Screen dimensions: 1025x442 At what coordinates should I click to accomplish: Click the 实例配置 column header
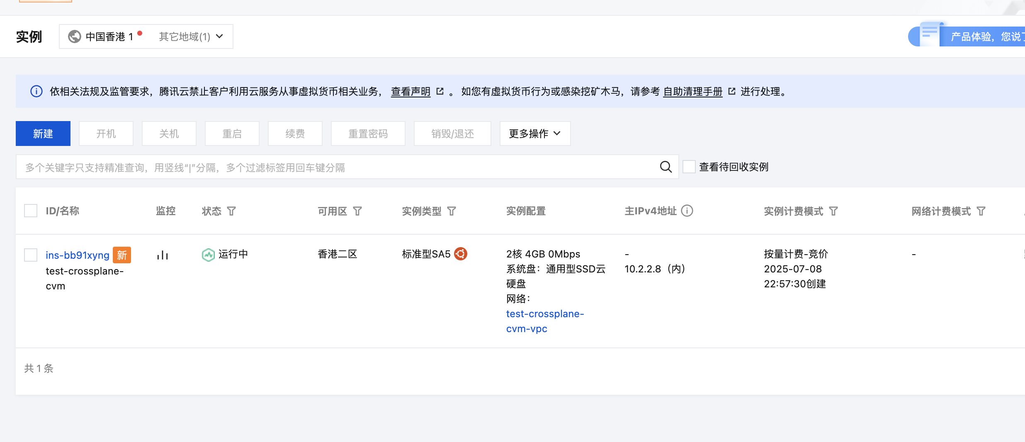(526, 211)
